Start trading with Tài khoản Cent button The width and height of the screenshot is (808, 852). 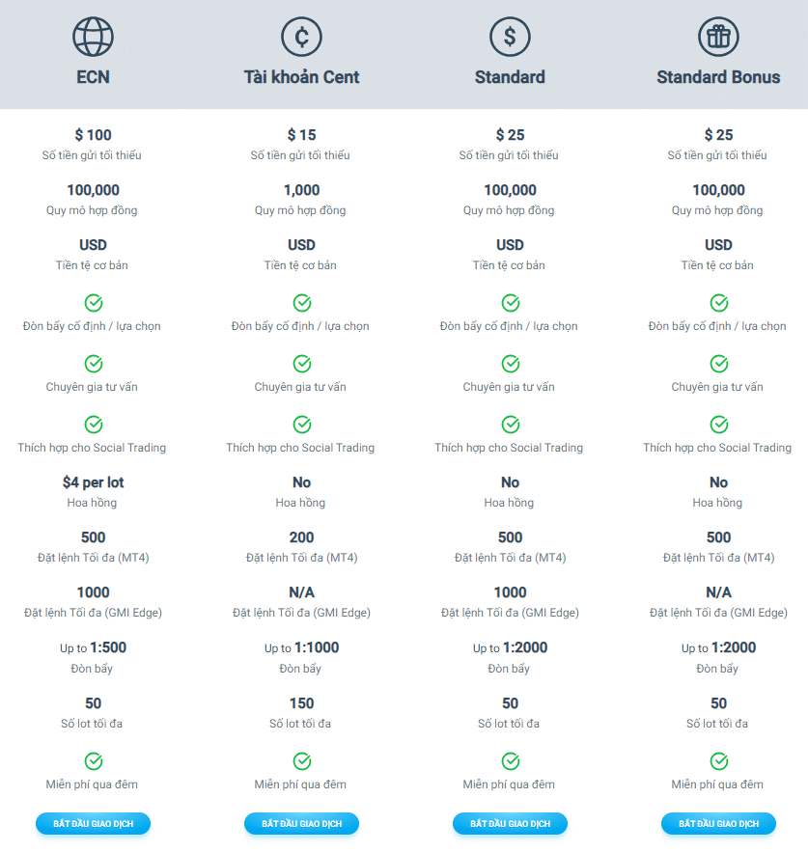tap(301, 824)
